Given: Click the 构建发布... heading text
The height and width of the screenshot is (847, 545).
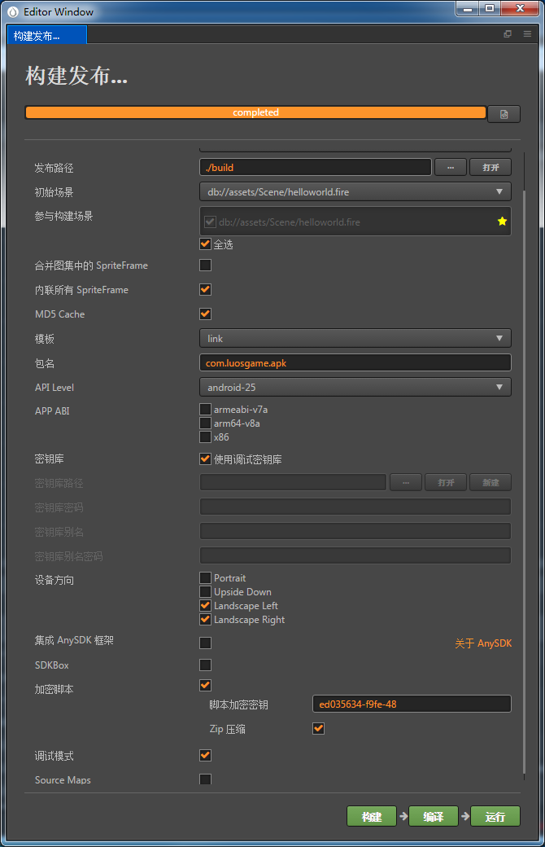Looking at the screenshot, I should (76, 75).
